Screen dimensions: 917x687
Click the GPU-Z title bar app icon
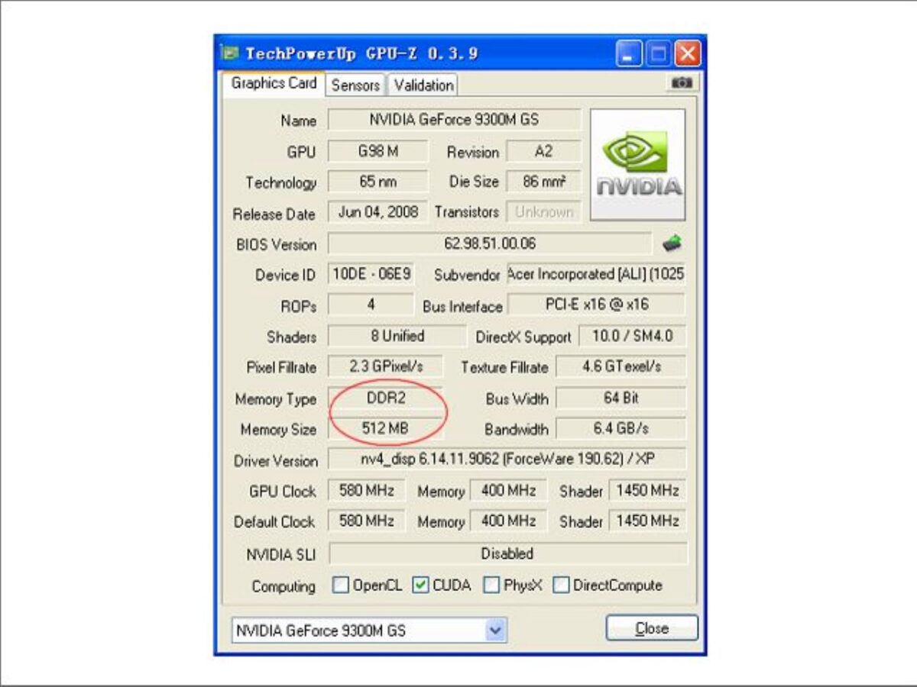point(229,53)
